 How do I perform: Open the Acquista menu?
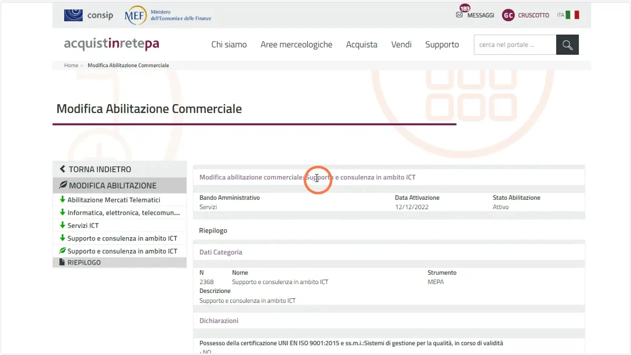tap(362, 45)
